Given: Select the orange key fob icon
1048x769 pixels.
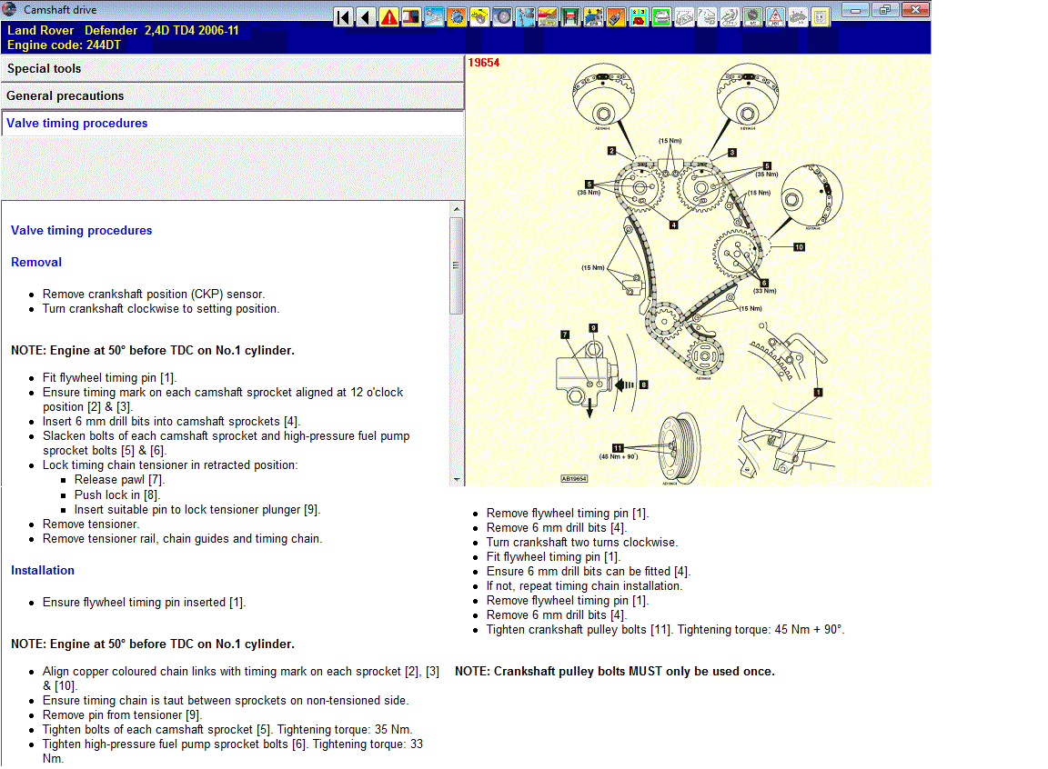Looking at the screenshot, I should pos(616,16).
